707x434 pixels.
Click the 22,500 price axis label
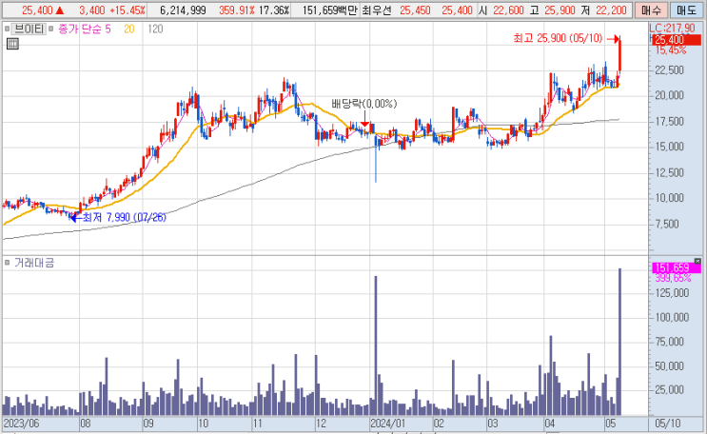pos(669,70)
